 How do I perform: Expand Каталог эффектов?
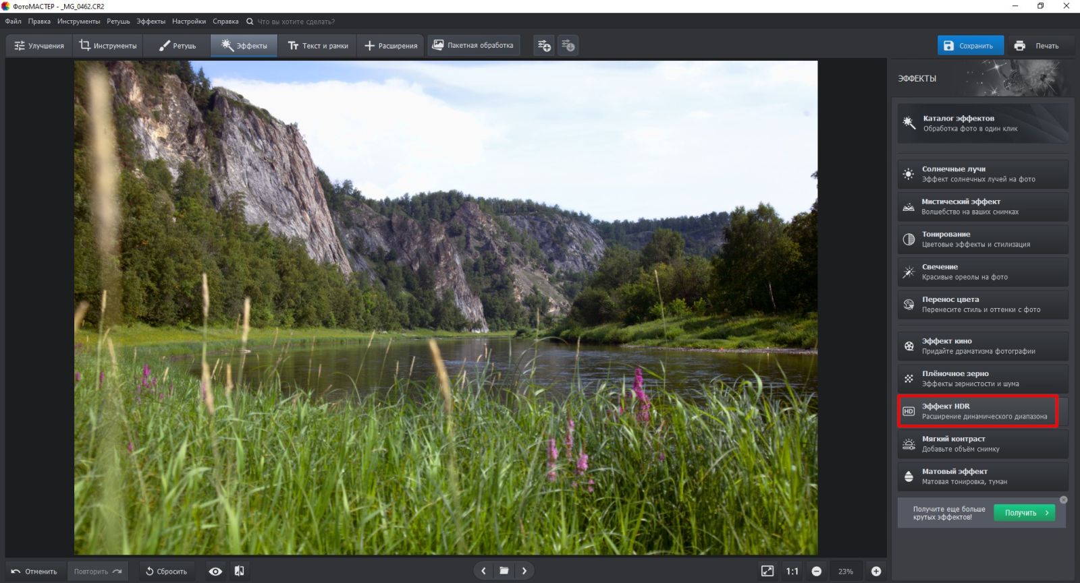[x=982, y=123]
